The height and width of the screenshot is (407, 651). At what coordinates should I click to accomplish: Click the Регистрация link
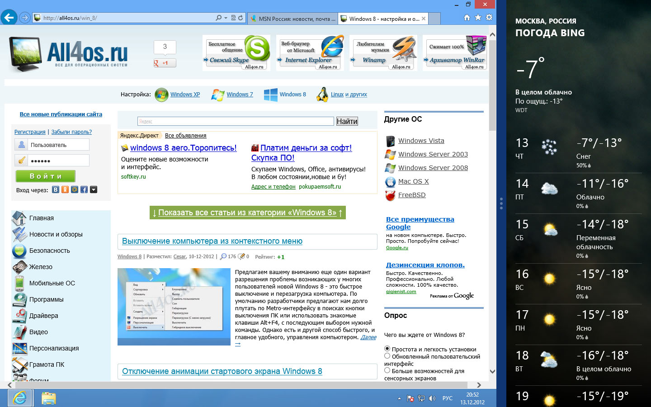click(x=30, y=132)
